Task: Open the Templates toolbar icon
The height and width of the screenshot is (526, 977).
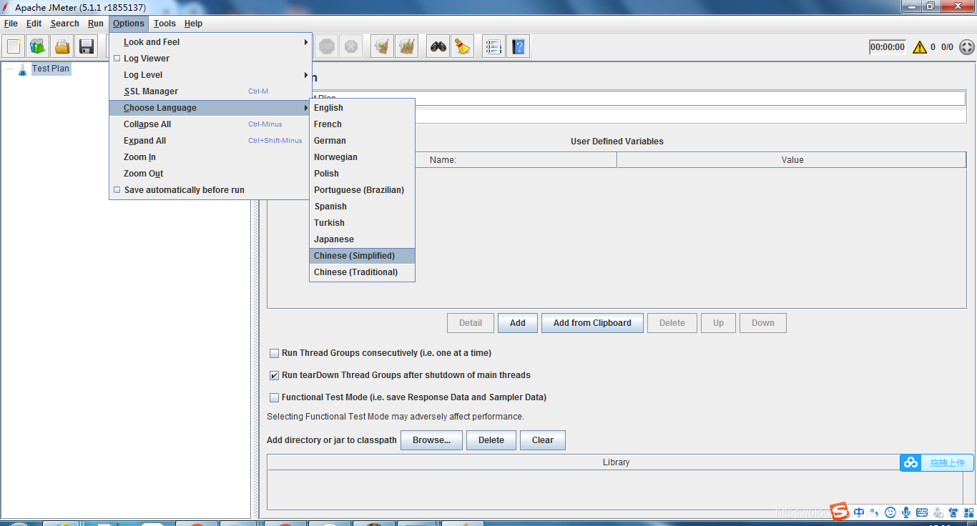Action: coord(37,47)
